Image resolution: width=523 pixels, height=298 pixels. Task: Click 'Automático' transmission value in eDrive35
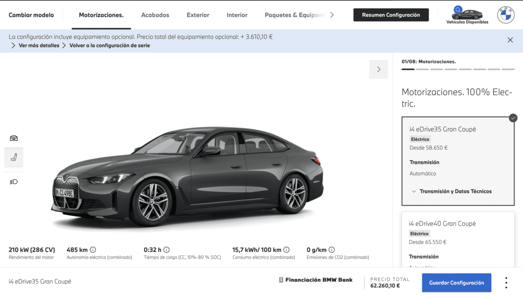(x=422, y=173)
